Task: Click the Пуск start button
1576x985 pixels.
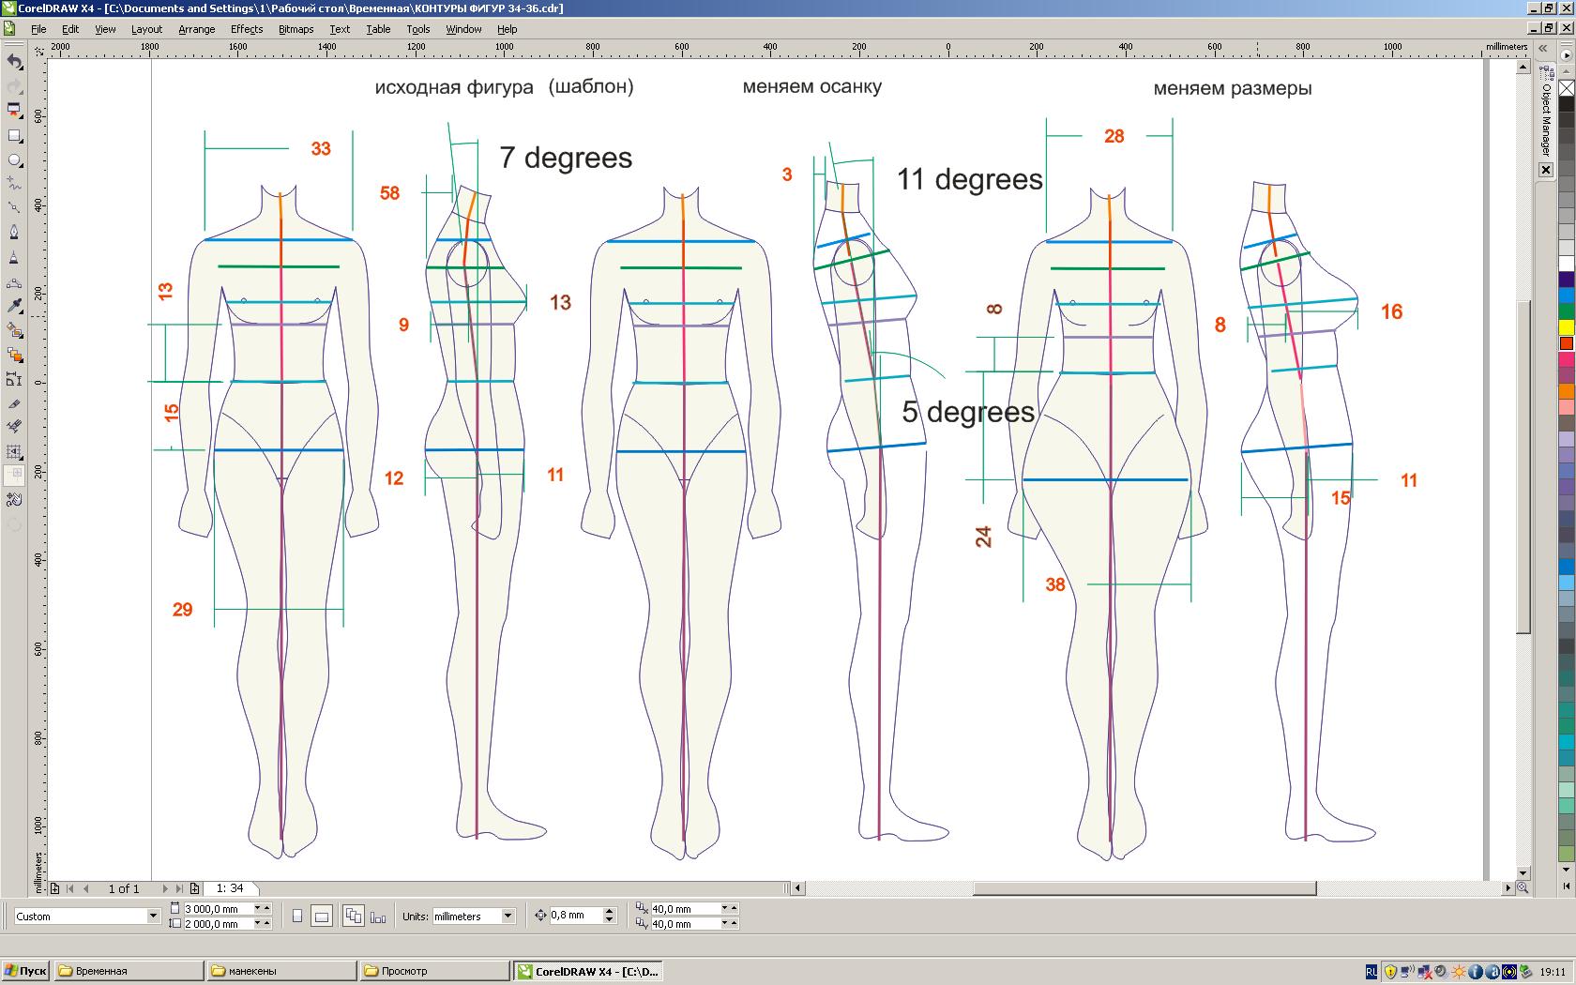Action: click(x=25, y=971)
